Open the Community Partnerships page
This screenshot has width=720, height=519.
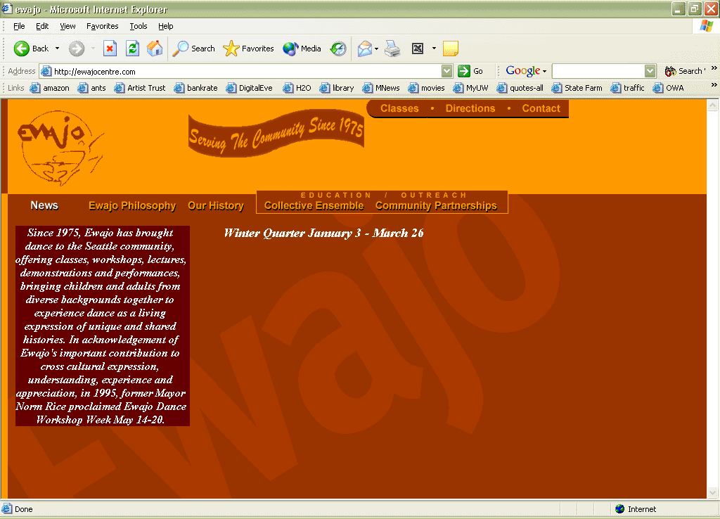point(436,206)
